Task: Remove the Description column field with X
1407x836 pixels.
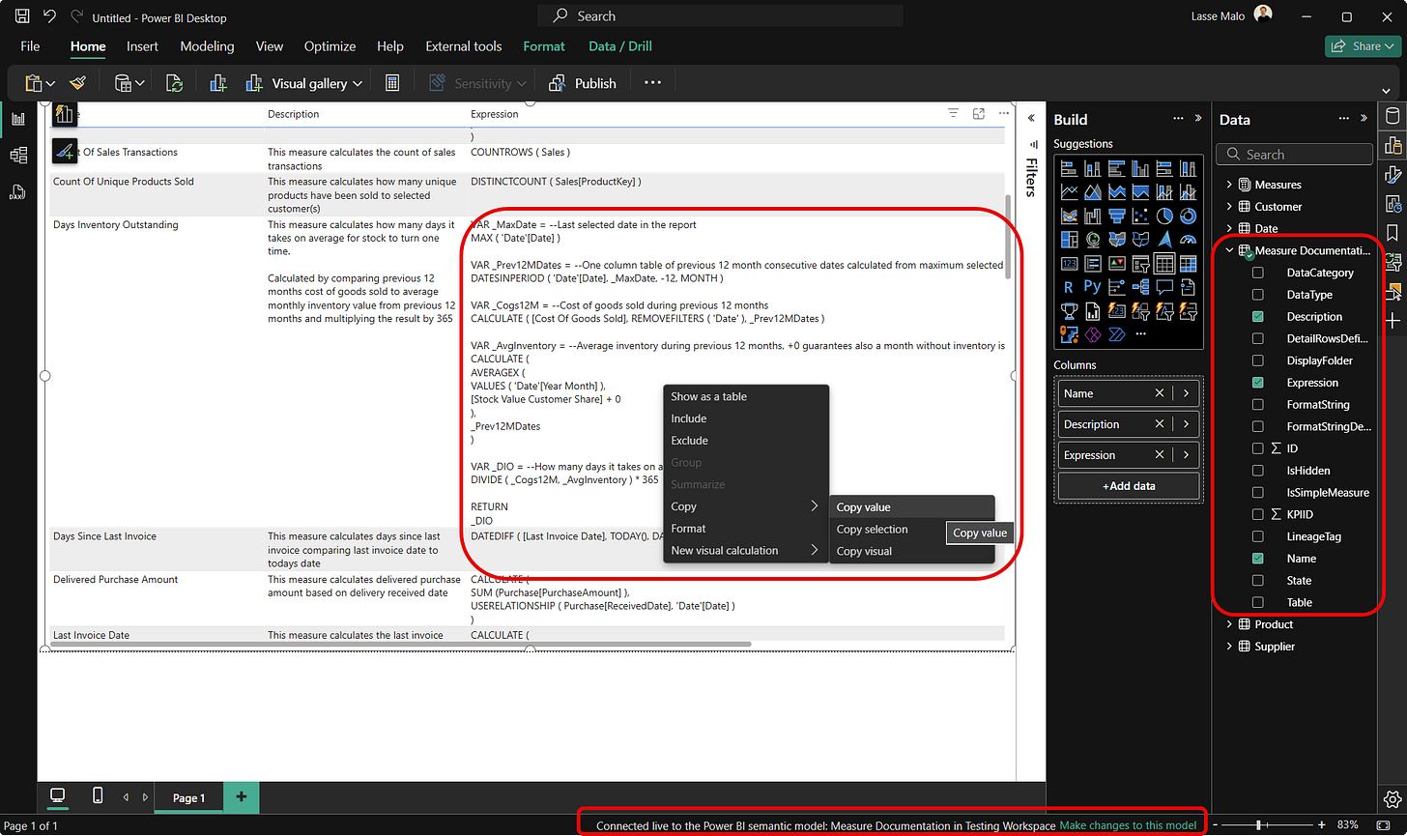Action: click(x=1160, y=424)
